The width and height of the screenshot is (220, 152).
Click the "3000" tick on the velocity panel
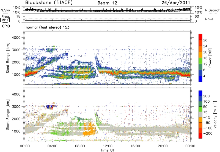point(16,106)
